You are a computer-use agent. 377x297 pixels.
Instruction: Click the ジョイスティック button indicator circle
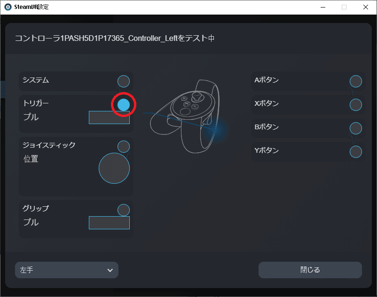click(x=124, y=147)
